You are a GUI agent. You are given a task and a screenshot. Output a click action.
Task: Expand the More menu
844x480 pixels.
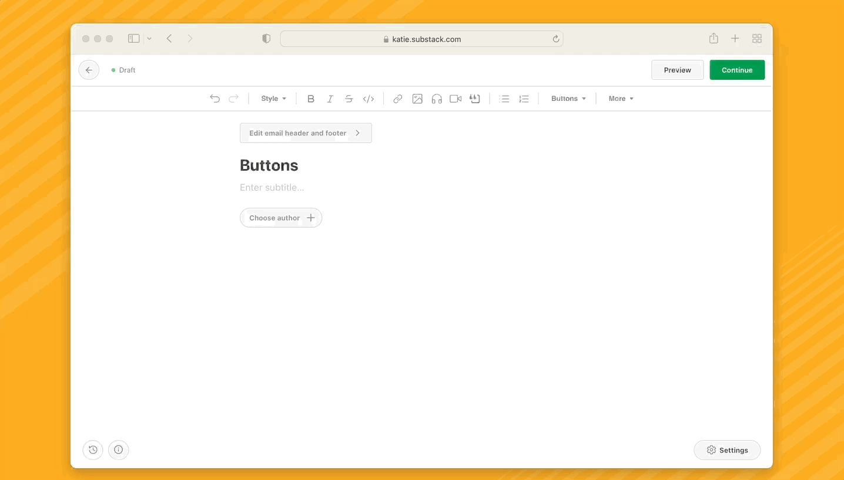point(620,99)
